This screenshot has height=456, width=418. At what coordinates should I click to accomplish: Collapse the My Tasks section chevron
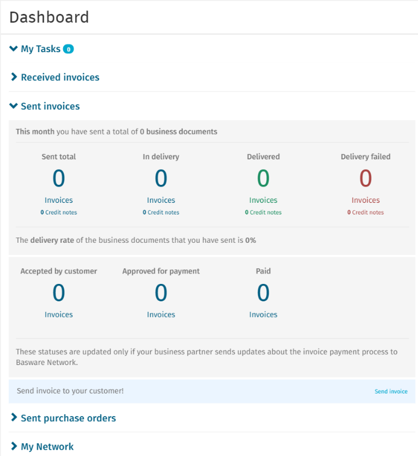click(14, 49)
